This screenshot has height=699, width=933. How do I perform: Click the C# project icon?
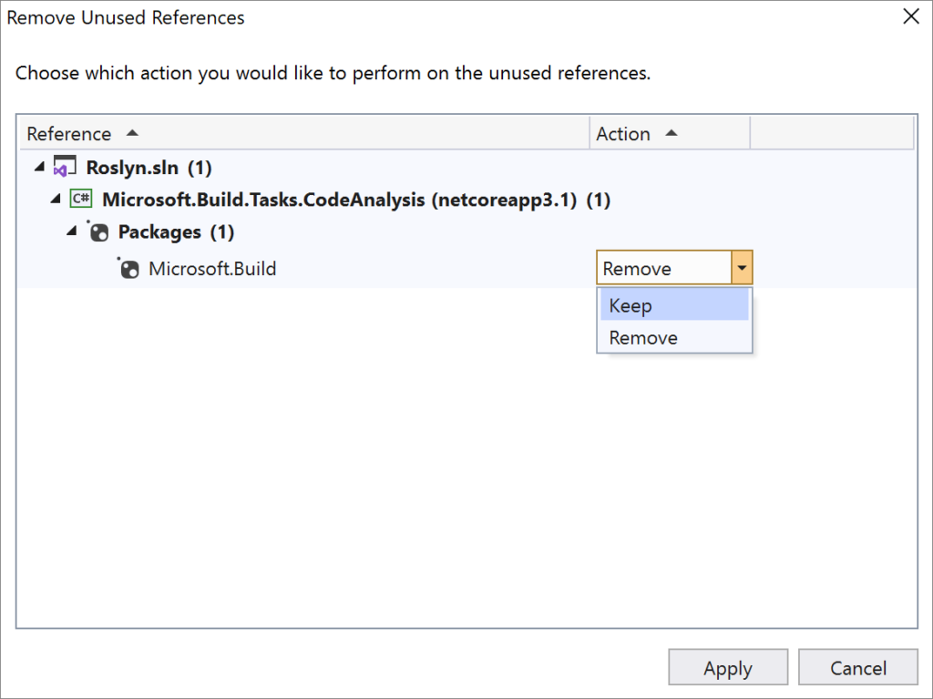click(80, 200)
